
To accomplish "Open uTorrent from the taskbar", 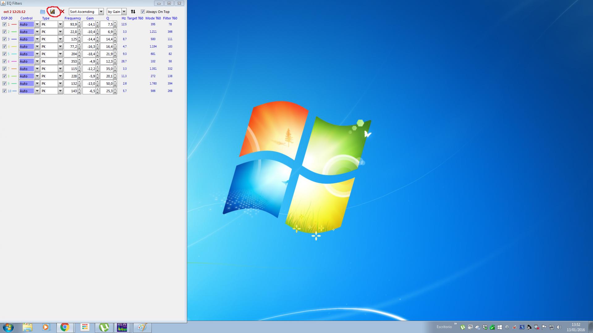I will 104,327.
